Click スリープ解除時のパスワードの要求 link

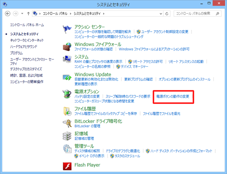(128, 96)
